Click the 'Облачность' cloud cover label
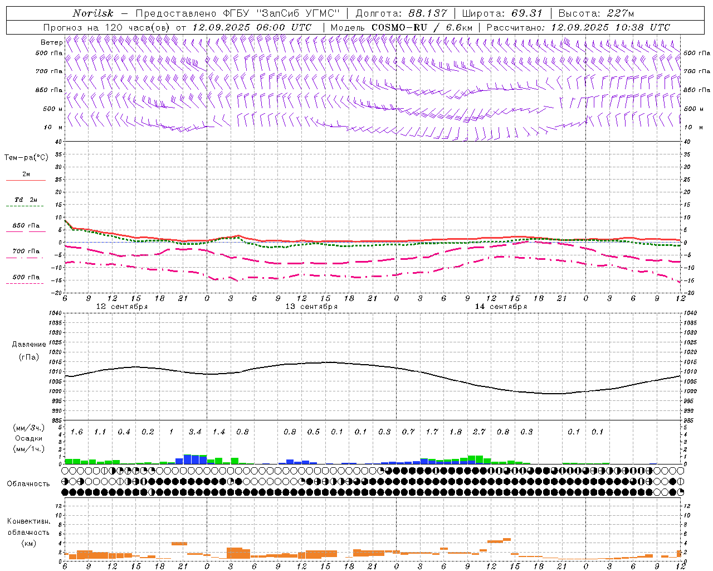This screenshot has height=571, width=713. coord(28,484)
